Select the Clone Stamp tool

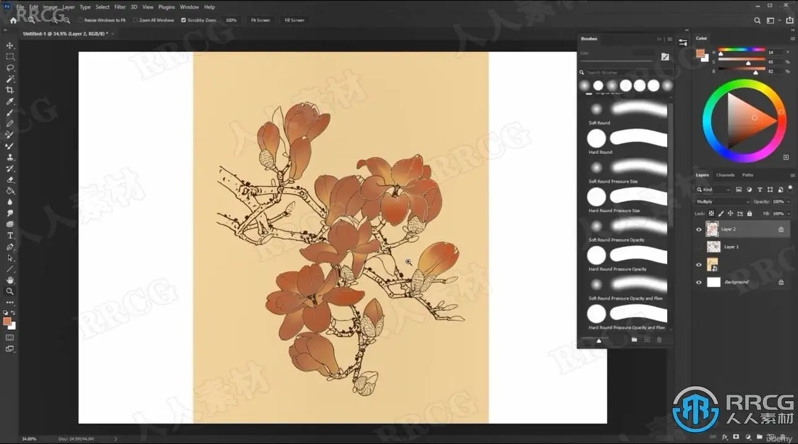pos(10,157)
